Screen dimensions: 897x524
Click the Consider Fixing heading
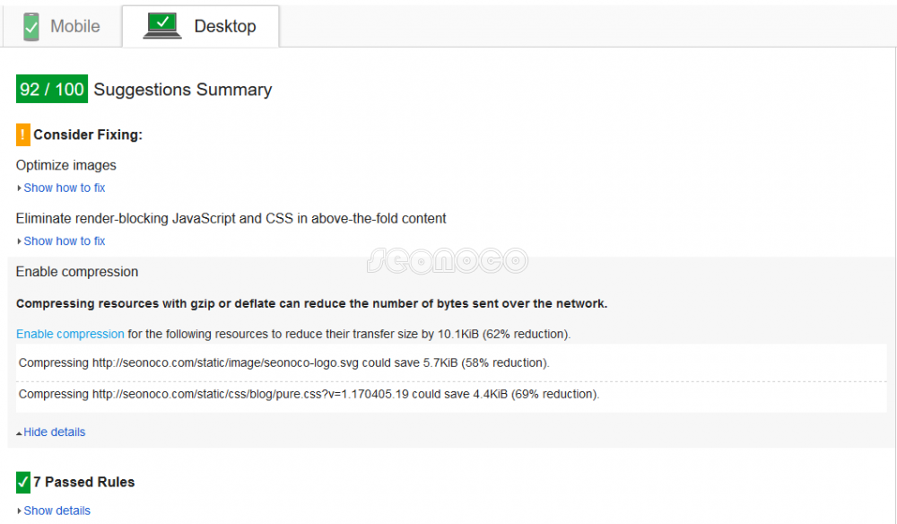(x=88, y=135)
